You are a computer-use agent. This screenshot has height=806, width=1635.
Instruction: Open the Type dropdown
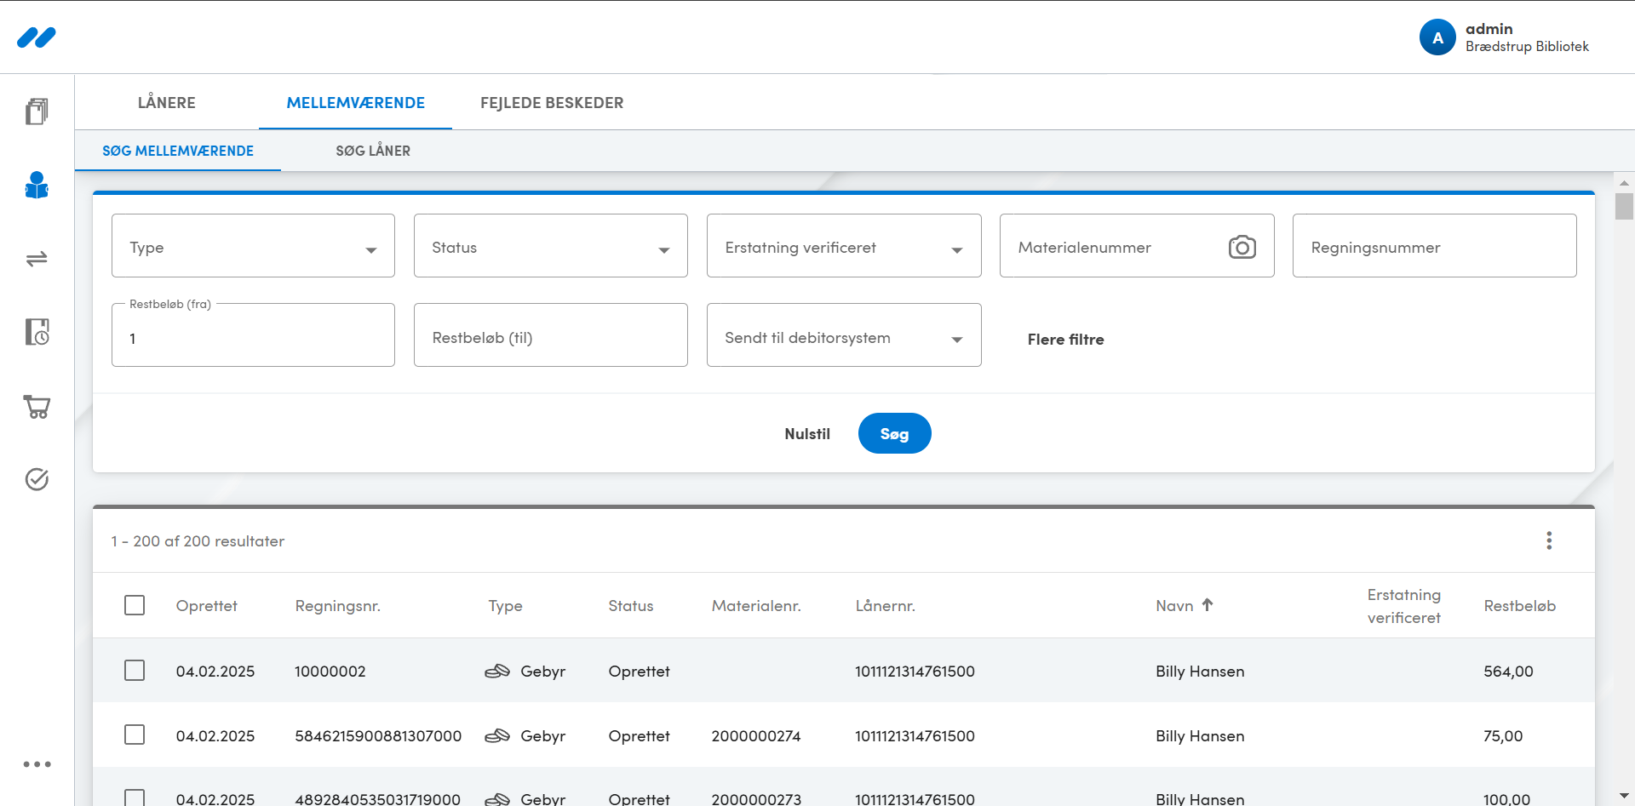coord(253,246)
